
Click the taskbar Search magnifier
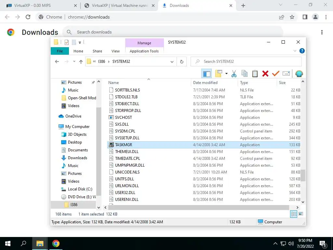coord(23,243)
